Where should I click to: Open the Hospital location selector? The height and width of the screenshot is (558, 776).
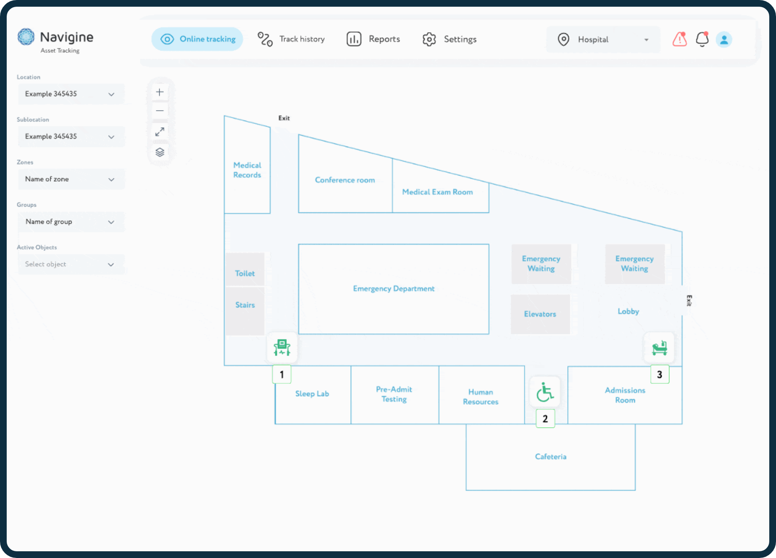pos(603,40)
